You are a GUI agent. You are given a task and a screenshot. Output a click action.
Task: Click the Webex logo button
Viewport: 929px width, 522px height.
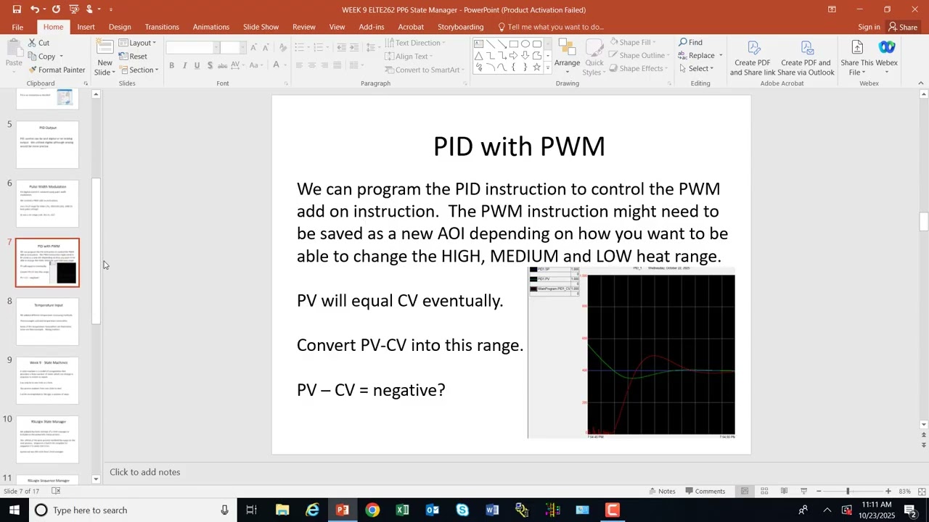click(x=887, y=48)
